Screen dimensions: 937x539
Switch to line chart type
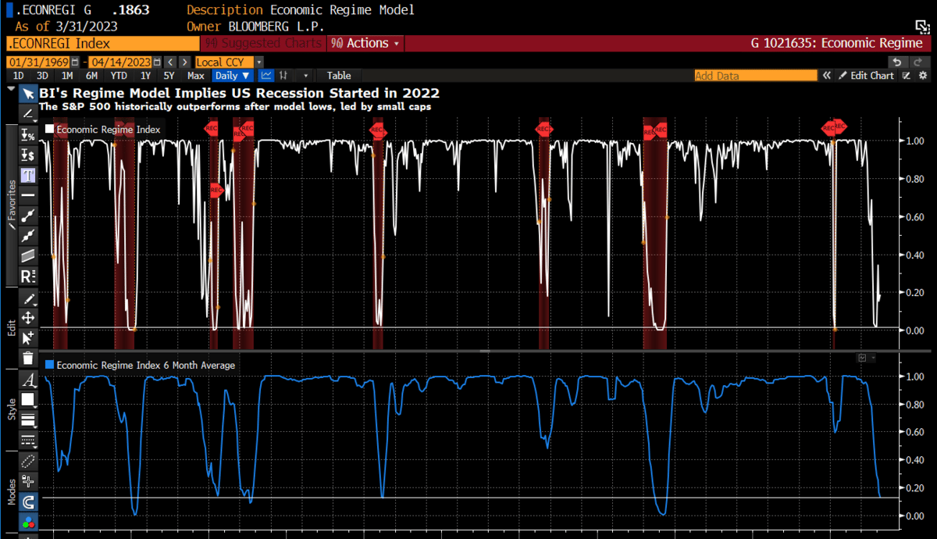266,76
